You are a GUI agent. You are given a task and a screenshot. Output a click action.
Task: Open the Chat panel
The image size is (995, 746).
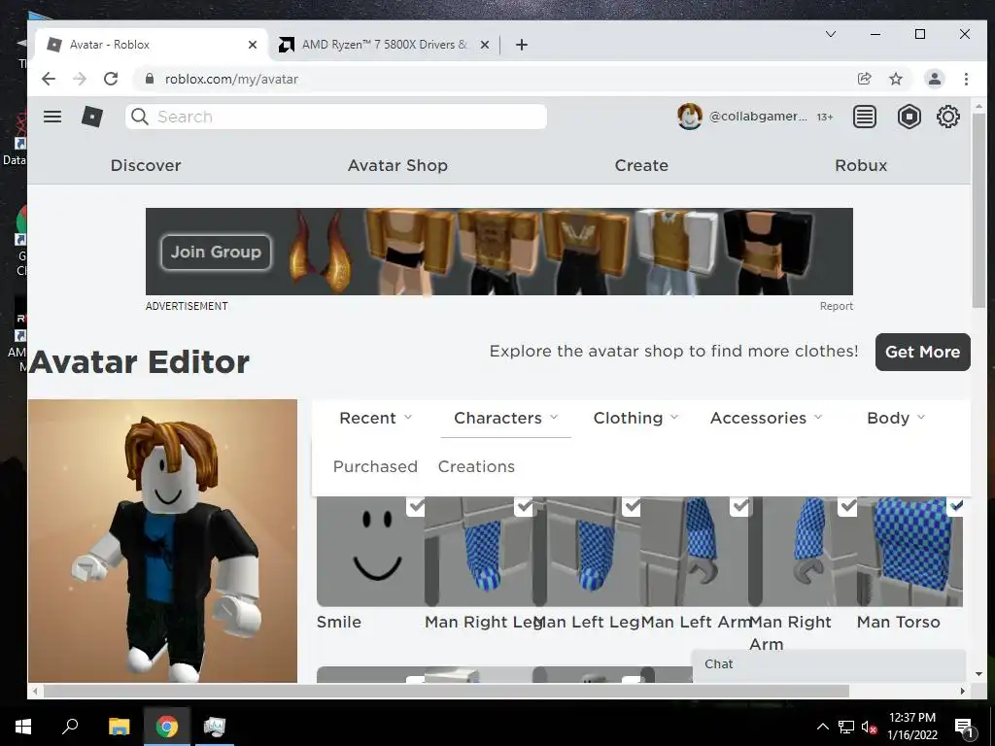click(x=829, y=664)
